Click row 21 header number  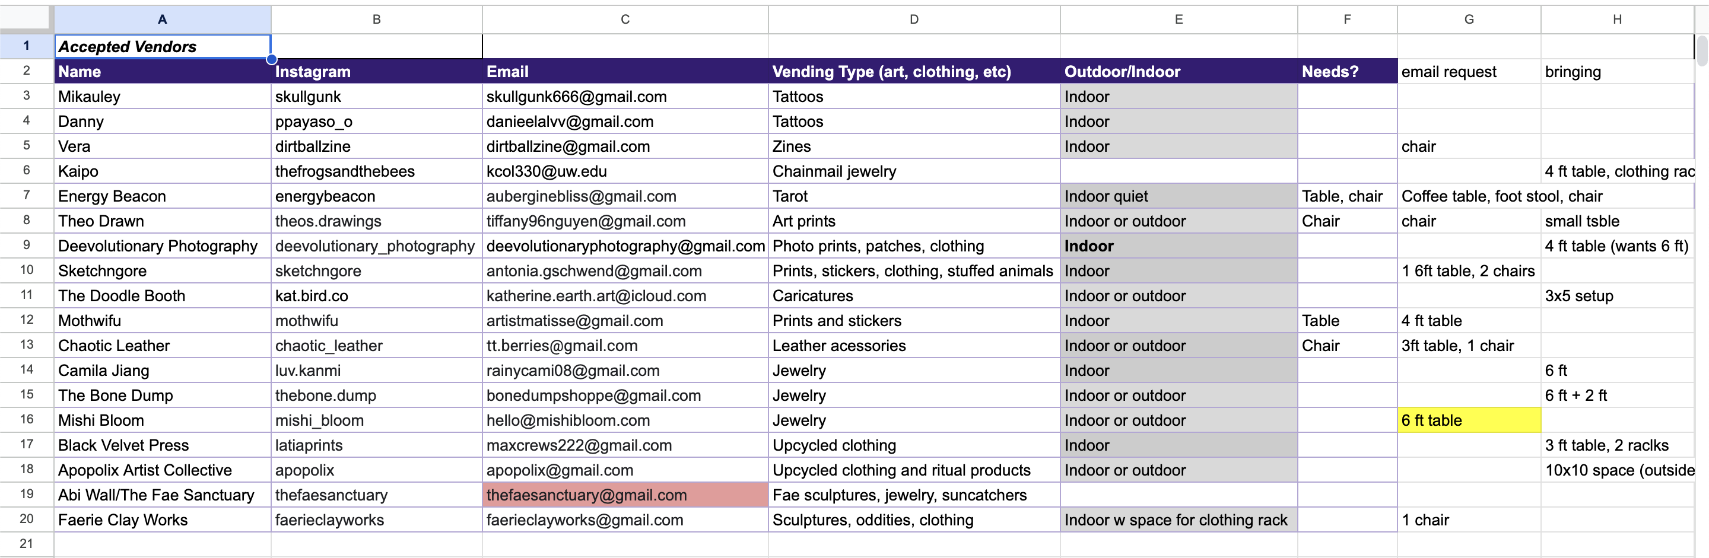click(27, 544)
